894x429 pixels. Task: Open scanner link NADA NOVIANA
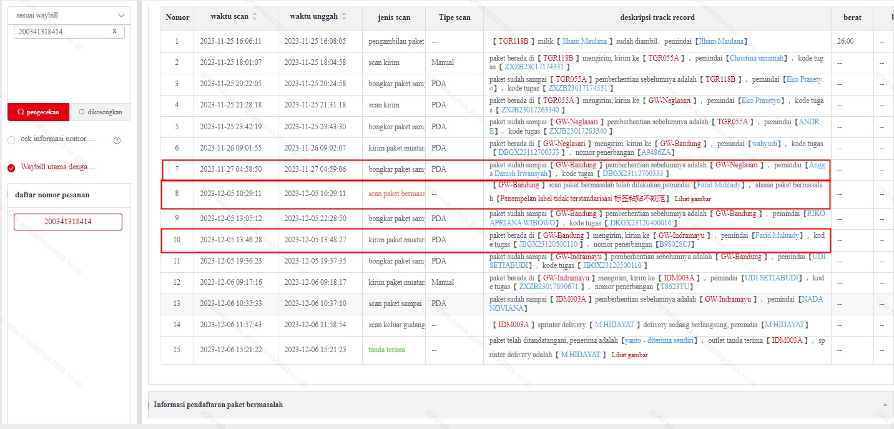(656, 303)
